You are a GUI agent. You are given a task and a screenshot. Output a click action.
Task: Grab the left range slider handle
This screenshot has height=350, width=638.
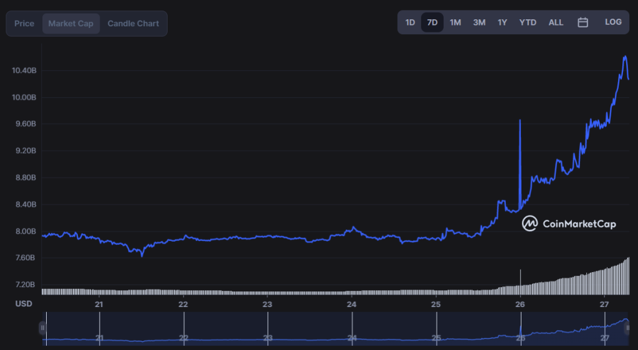pyautogui.click(x=42, y=328)
